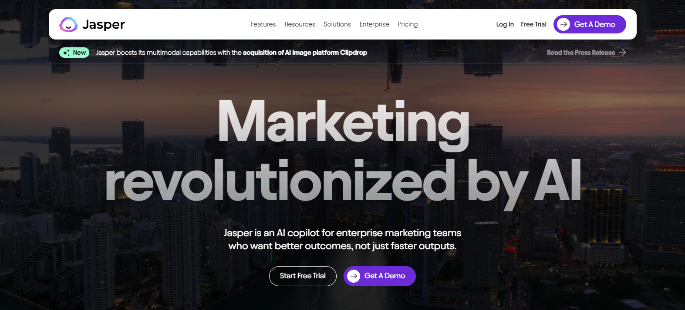Open Read the Press Release
The image size is (685, 310).
(x=581, y=53)
